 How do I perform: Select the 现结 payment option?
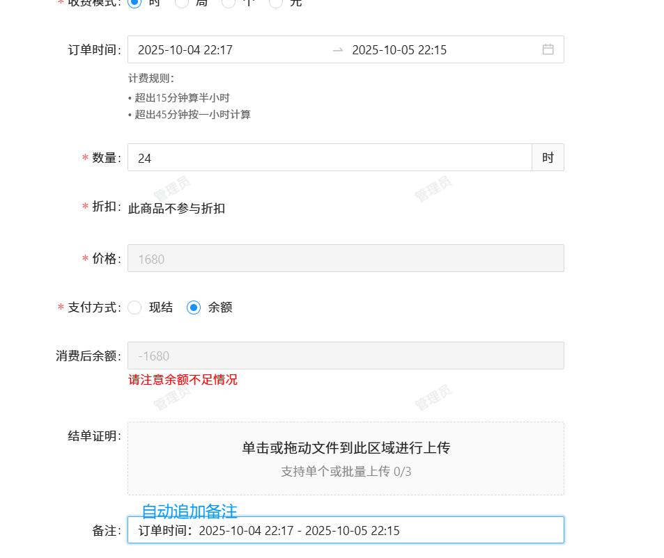pyautogui.click(x=135, y=308)
